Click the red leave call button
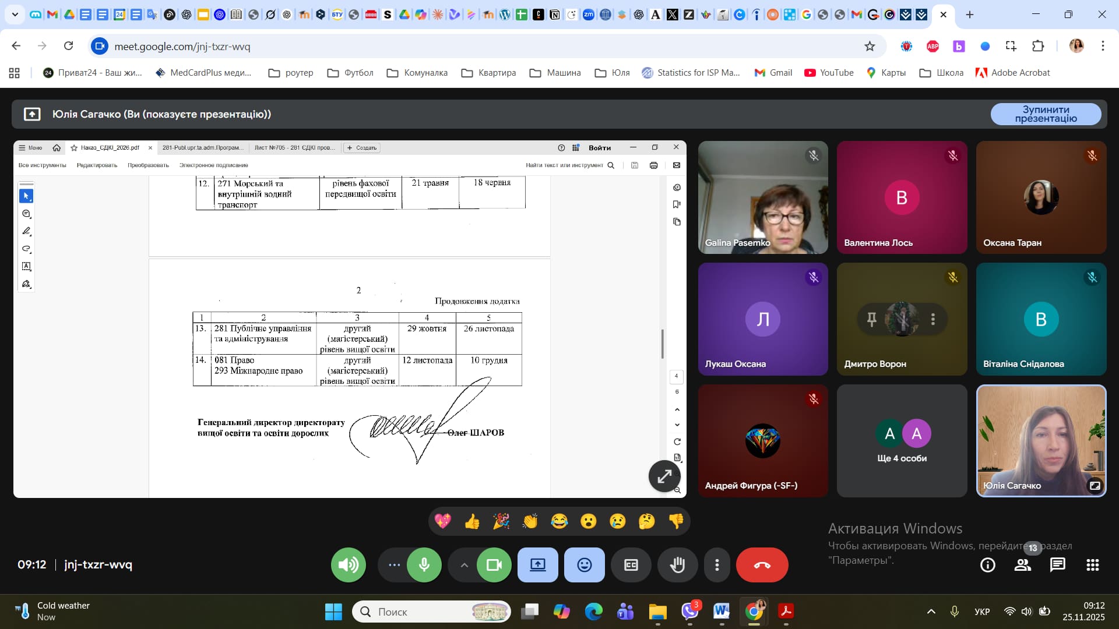The image size is (1119, 629). 762,564
